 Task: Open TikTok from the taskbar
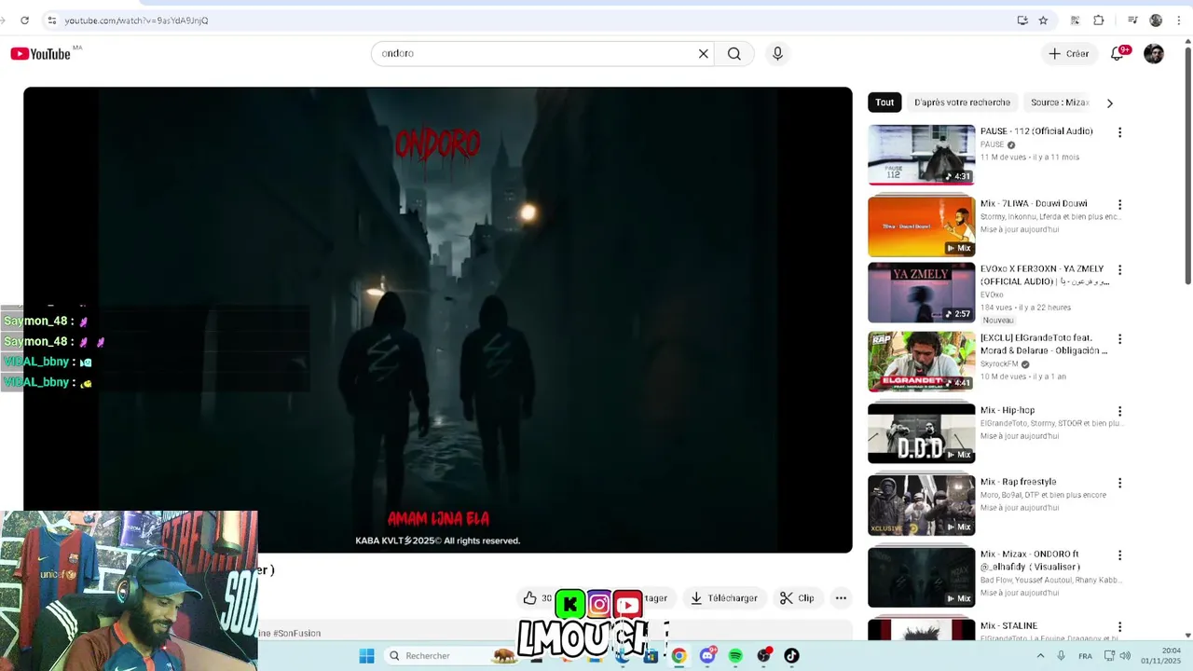click(791, 656)
